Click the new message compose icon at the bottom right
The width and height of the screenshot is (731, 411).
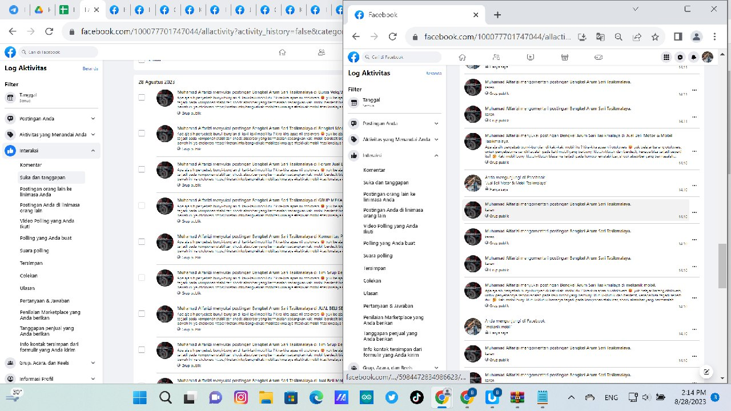(706, 371)
